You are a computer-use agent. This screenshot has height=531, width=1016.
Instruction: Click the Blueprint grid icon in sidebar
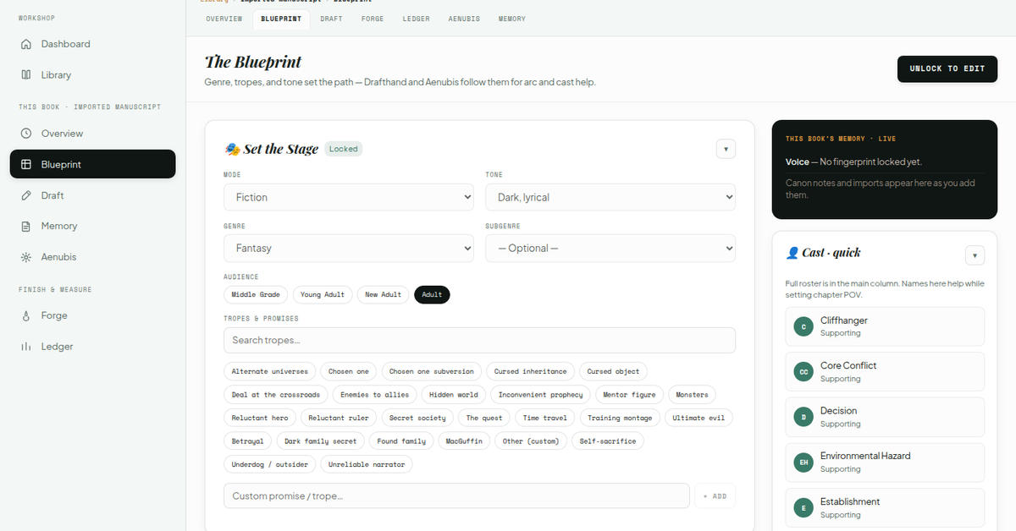[x=25, y=165]
